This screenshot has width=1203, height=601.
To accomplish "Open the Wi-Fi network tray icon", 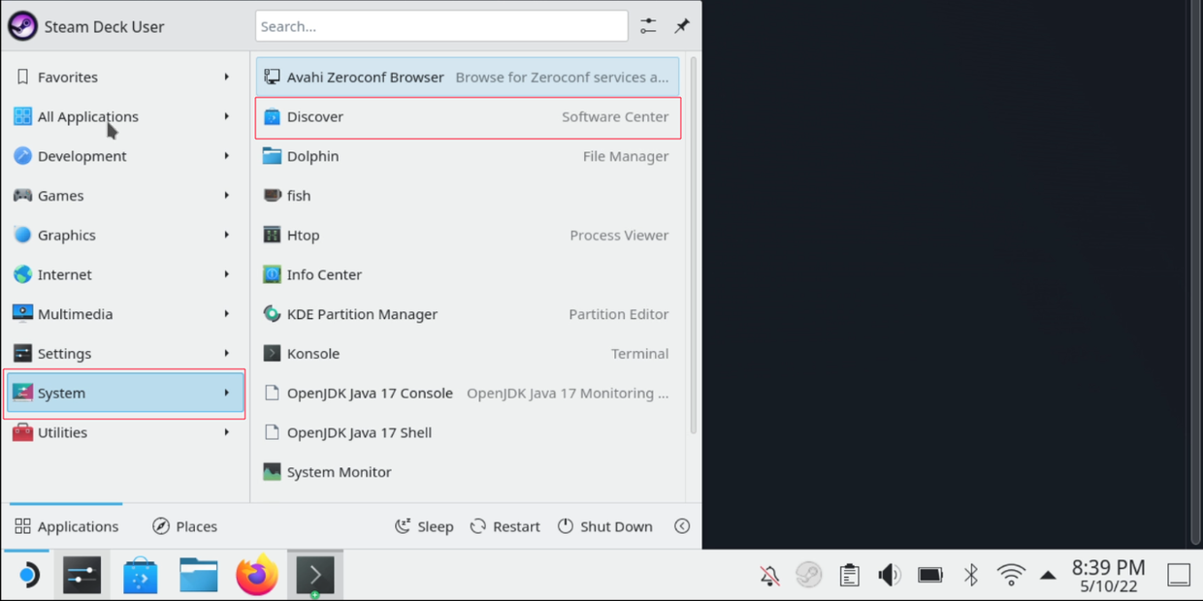I will click(x=1011, y=576).
